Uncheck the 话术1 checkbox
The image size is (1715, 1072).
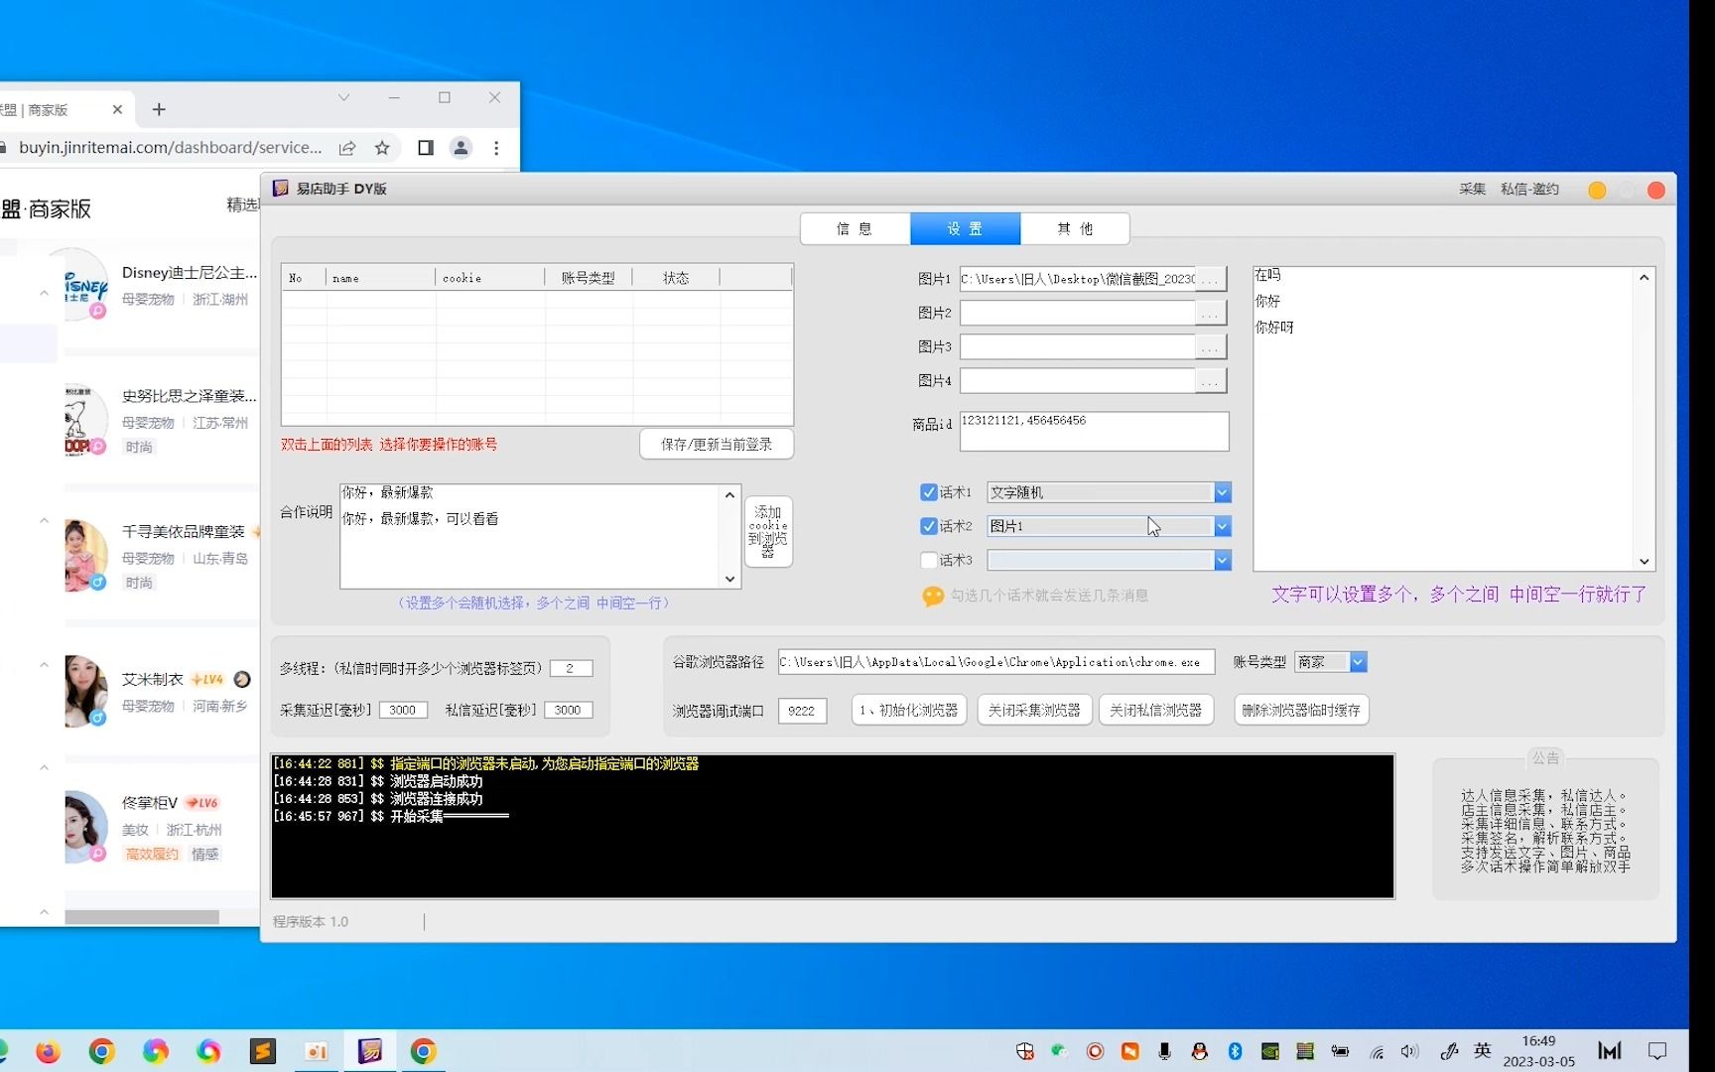[x=929, y=492]
